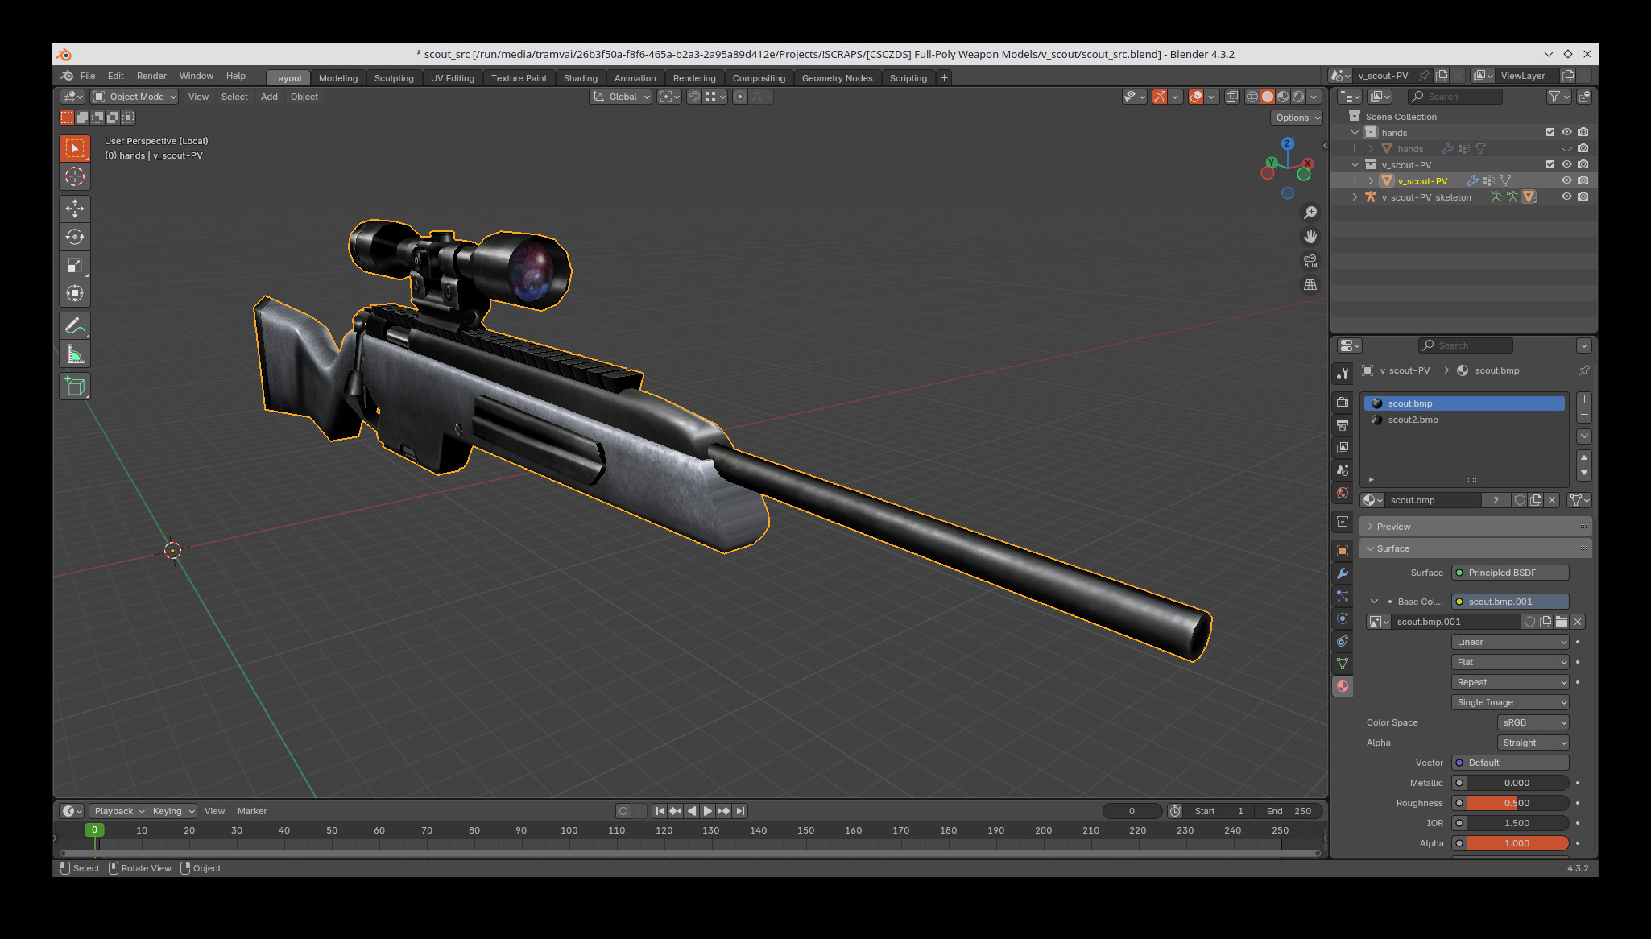1651x939 pixels.
Task: Jump to the timeline start frame
Action: click(660, 811)
